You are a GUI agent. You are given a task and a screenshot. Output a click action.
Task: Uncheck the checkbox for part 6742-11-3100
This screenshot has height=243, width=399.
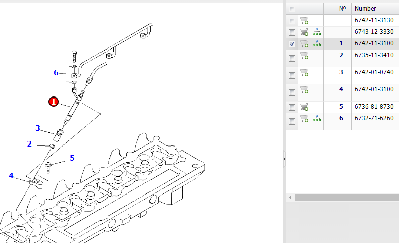click(x=292, y=44)
